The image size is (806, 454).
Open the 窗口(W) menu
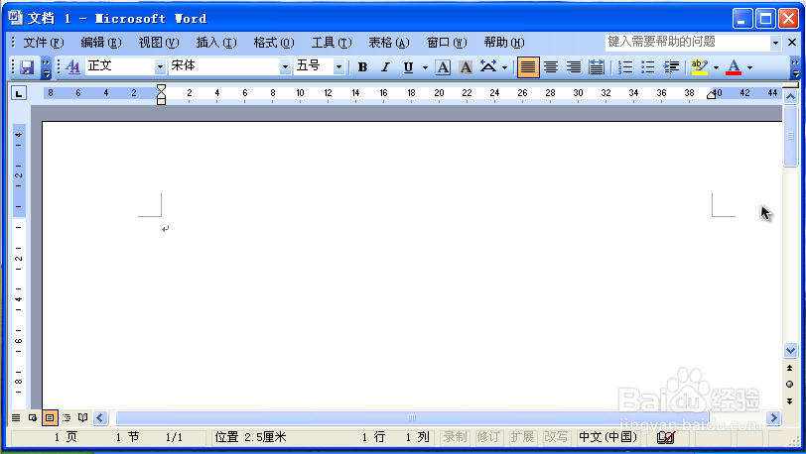tap(447, 42)
